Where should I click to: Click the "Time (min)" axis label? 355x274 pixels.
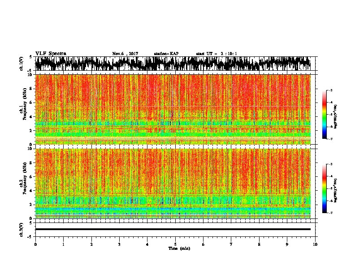coord(179,248)
